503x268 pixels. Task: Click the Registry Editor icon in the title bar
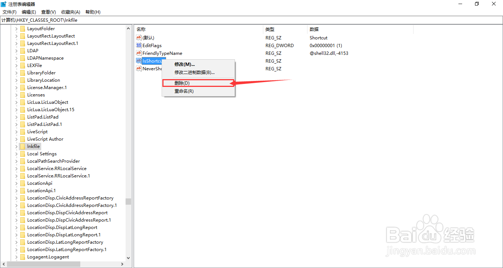(x=3, y=4)
